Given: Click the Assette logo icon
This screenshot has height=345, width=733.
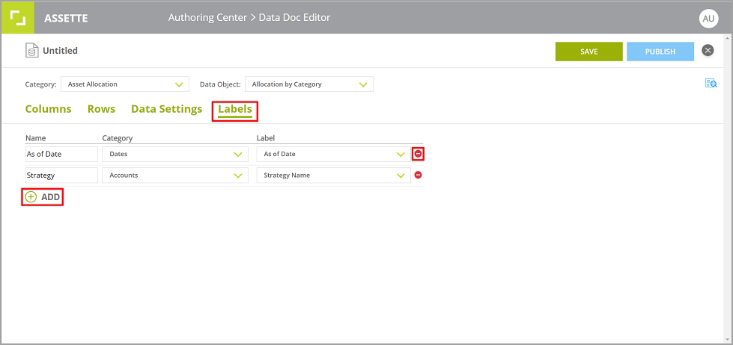Looking at the screenshot, I should pos(18,18).
